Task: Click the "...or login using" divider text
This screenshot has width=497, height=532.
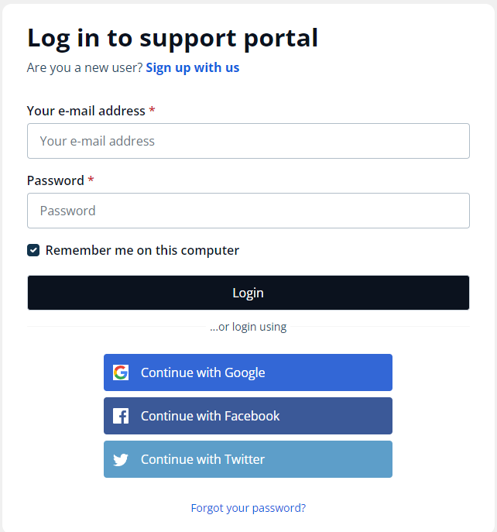Action: [248, 327]
